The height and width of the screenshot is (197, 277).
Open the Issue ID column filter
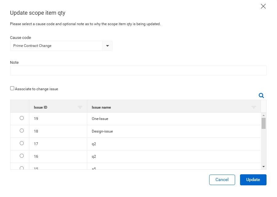pos(80,107)
